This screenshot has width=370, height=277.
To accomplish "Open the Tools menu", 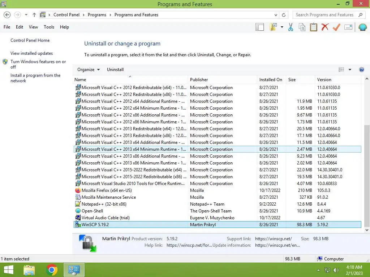I will point(49,27).
